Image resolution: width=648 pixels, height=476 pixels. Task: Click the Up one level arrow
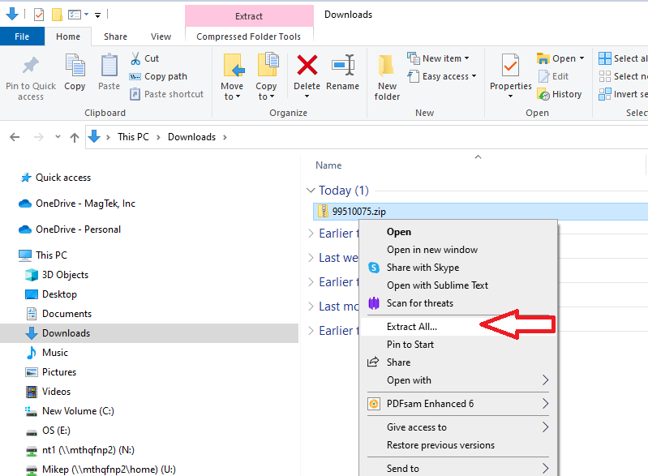[75, 137]
